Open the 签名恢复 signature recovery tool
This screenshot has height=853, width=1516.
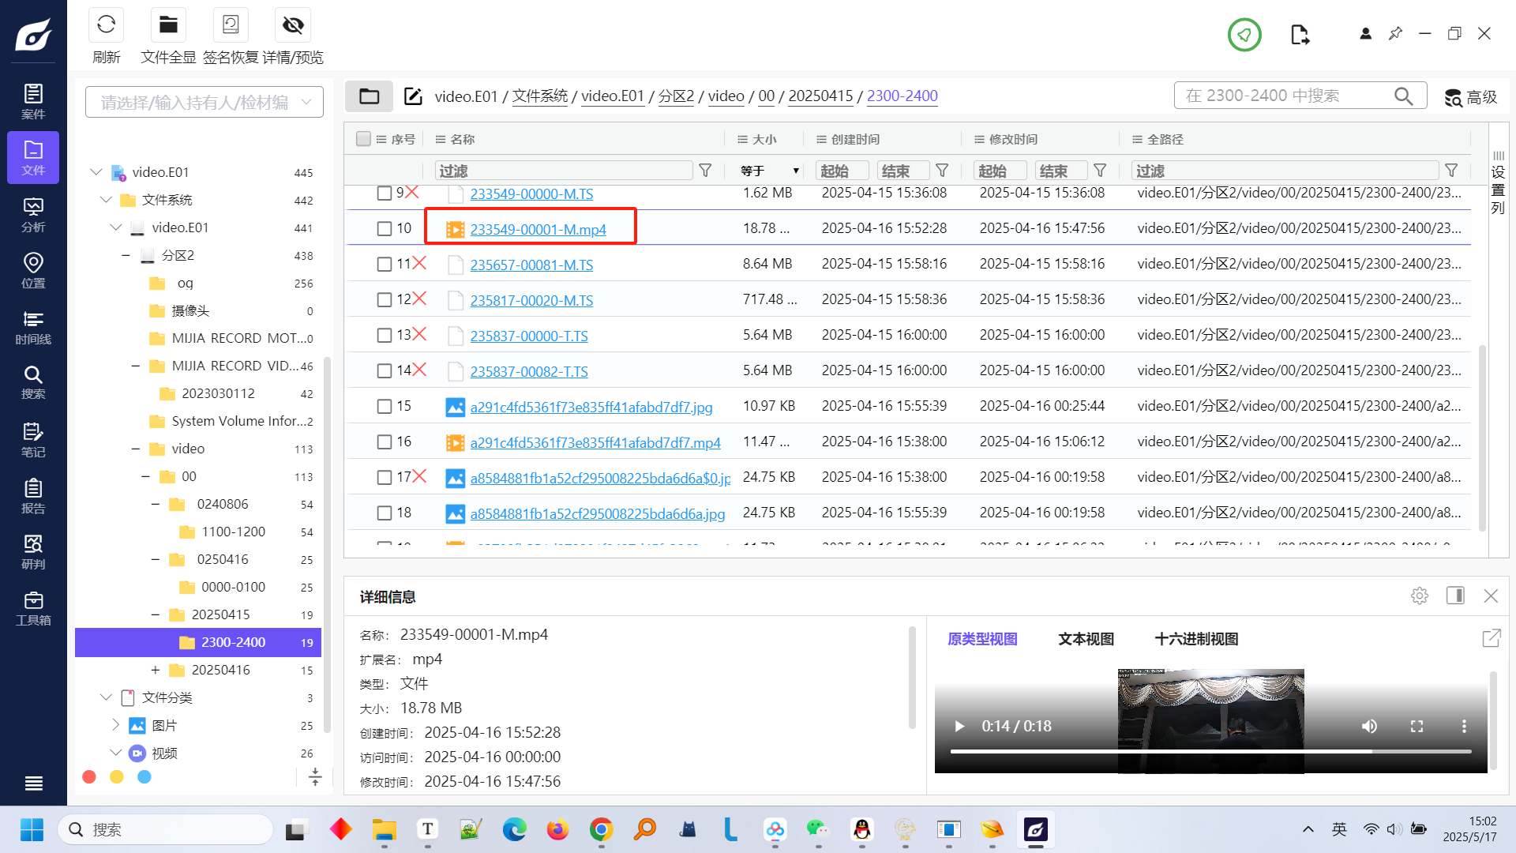(x=231, y=25)
